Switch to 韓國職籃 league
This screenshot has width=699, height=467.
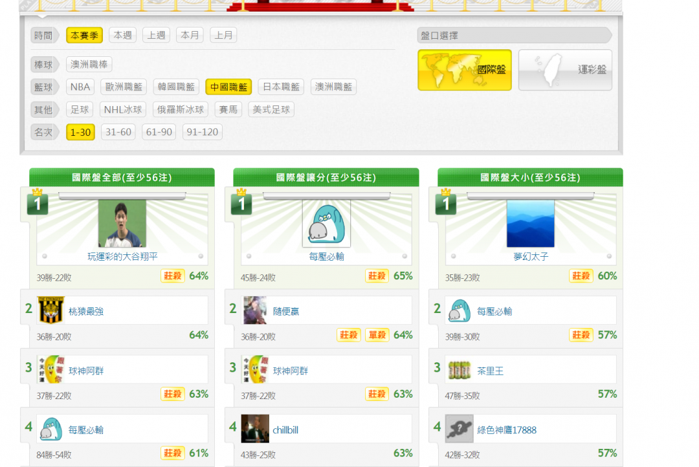tap(177, 87)
